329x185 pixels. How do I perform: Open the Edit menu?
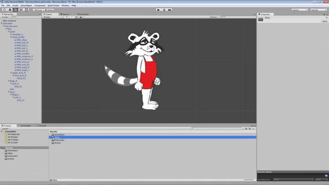(8, 5)
